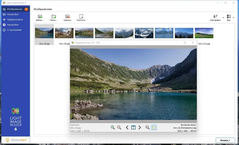The height and width of the screenshot is (145, 239).
Task: Open the Изображения sidebar section
Action: pos(16,9)
